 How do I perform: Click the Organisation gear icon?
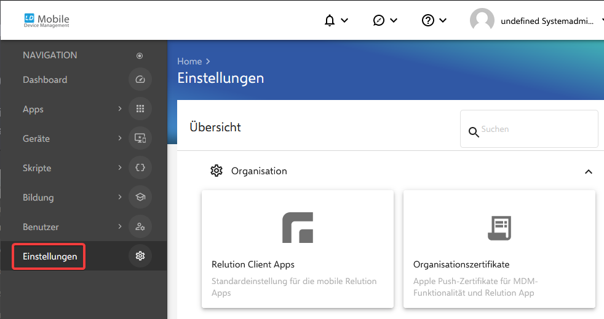(x=217, y=171)
